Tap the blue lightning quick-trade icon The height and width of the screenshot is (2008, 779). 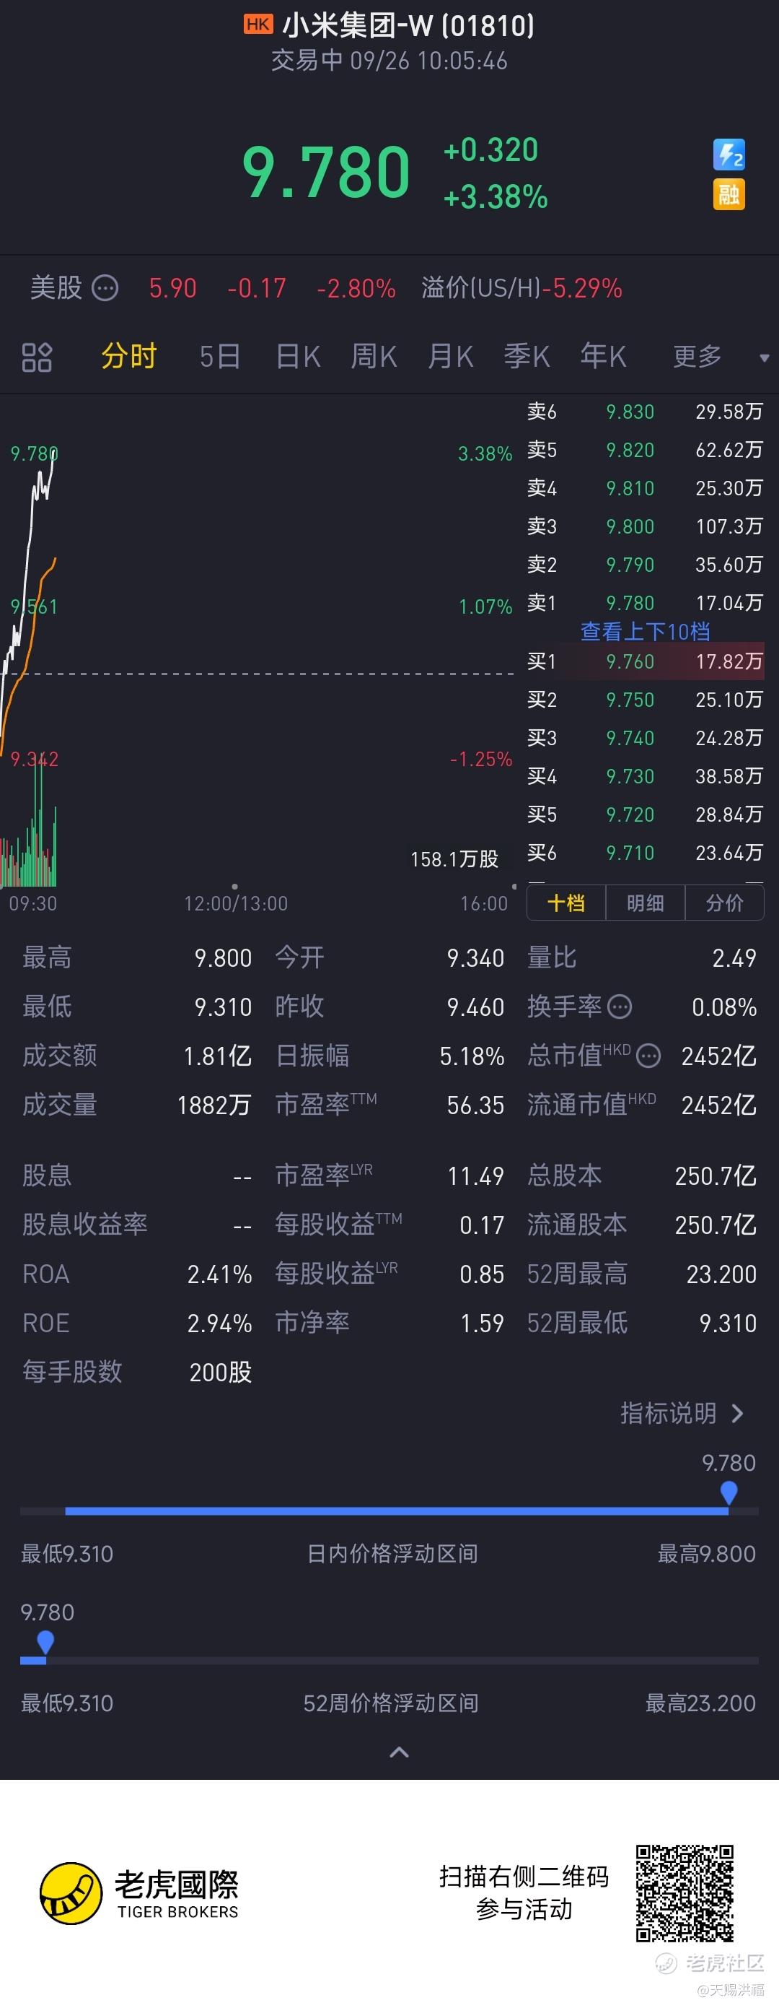729,155
